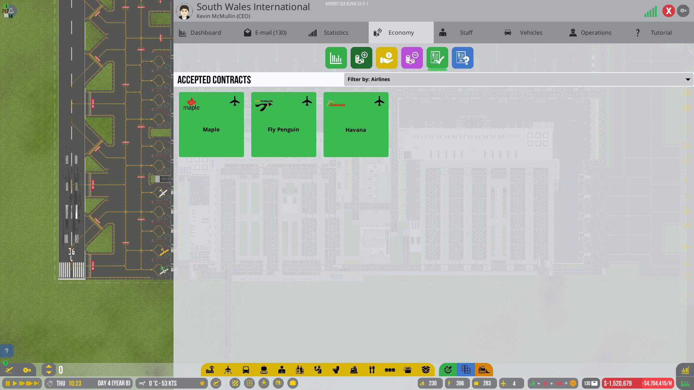The width and height of the screenshot is (694, 390).
Task: Open the baggage conveyor build menu
Action: pyautogui.click(x=264, y=370)
